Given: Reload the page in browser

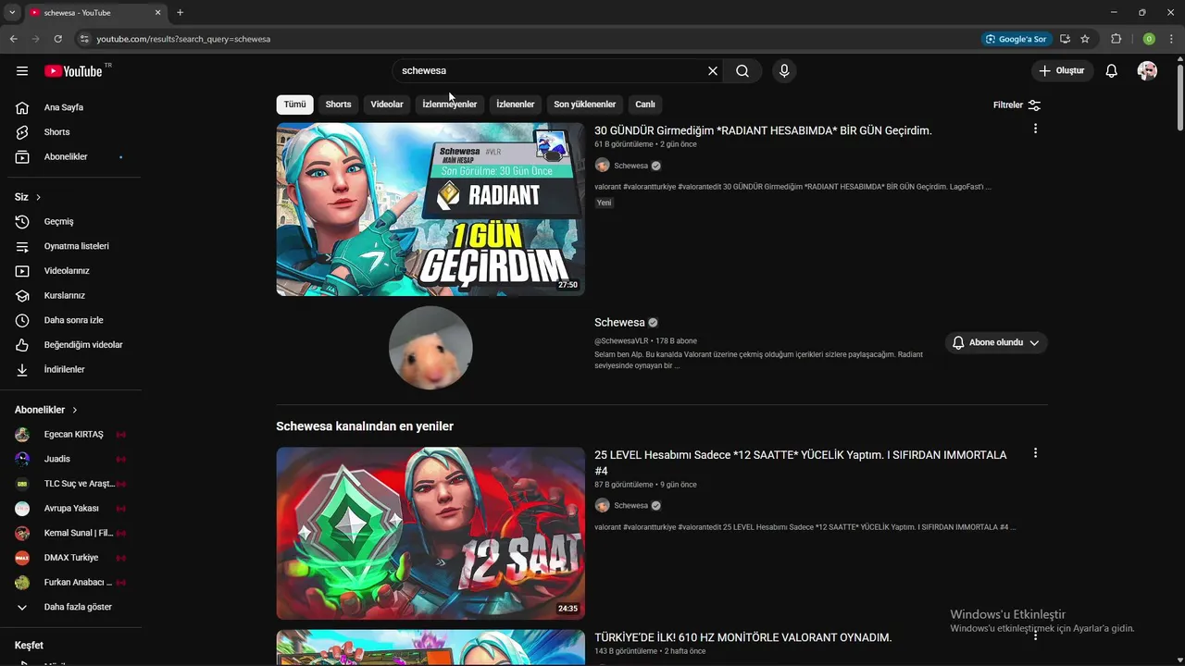Looking at the screenshot, I should click(57, 39).
